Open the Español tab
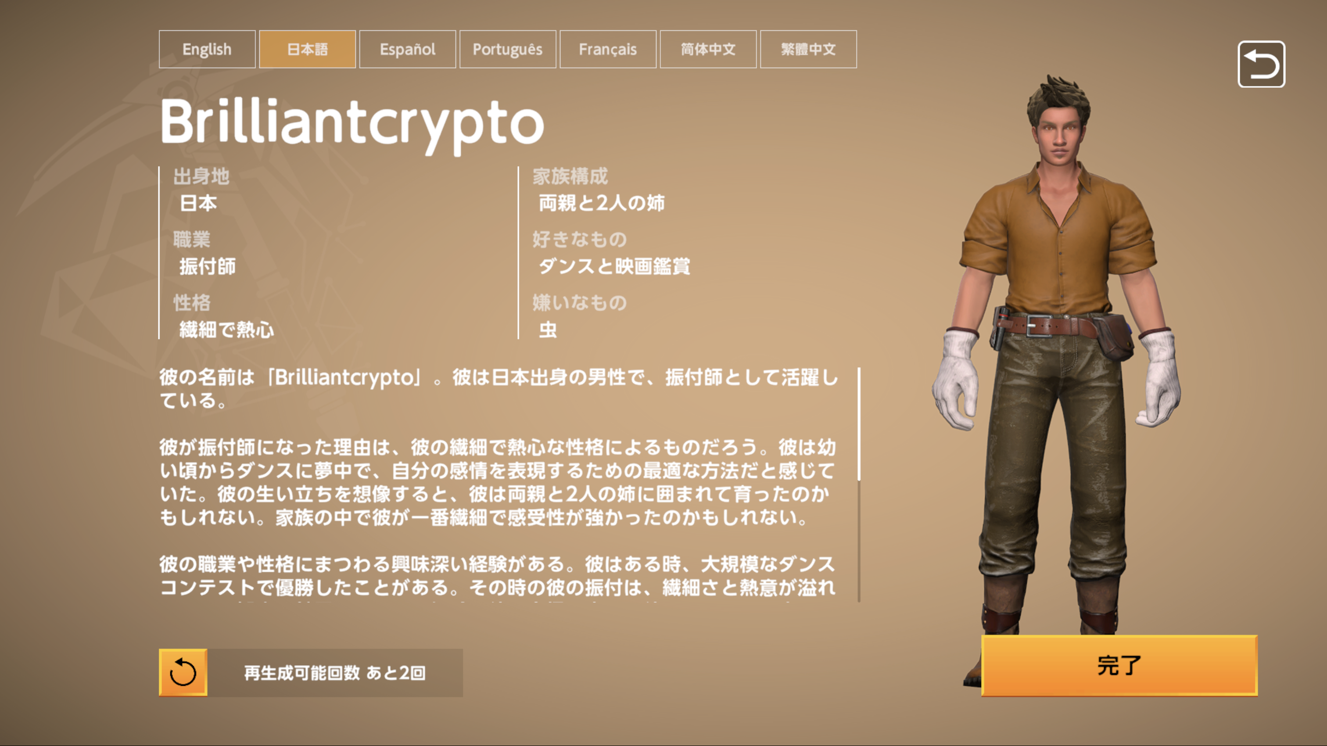 [408, 50]
